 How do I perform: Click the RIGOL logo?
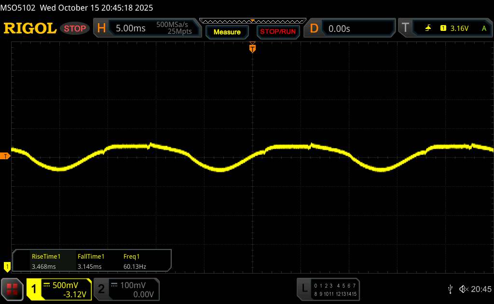[x=30, y=28]
